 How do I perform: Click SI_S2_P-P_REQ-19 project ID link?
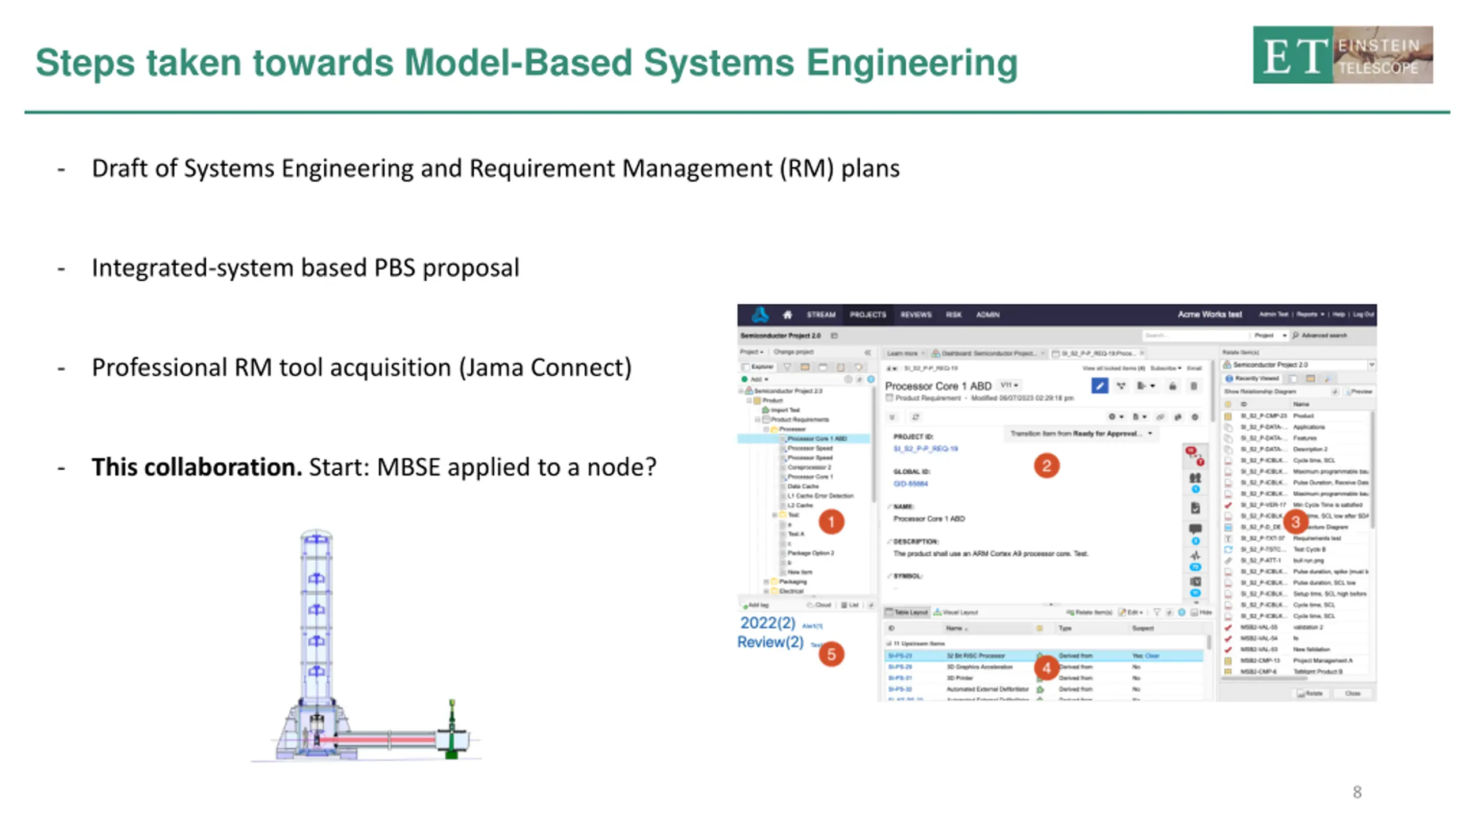pyautogui.click(x=925, y=448)
